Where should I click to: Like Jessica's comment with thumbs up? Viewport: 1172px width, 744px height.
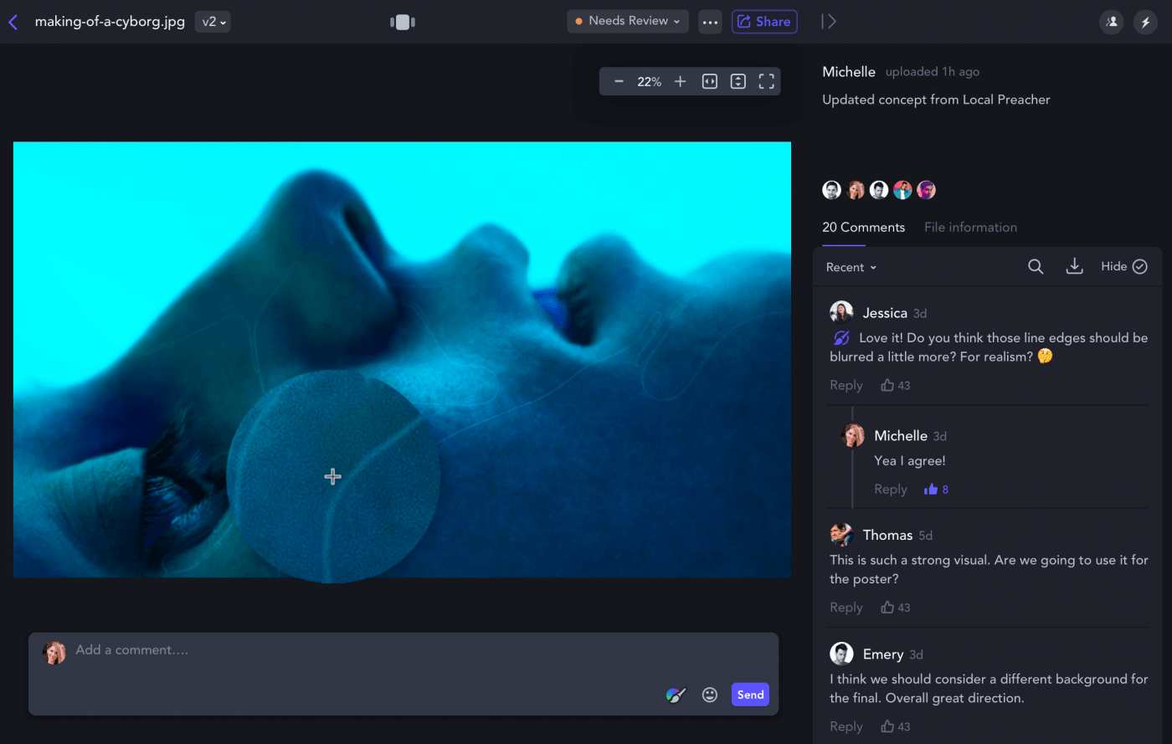[x=887, y=385]
